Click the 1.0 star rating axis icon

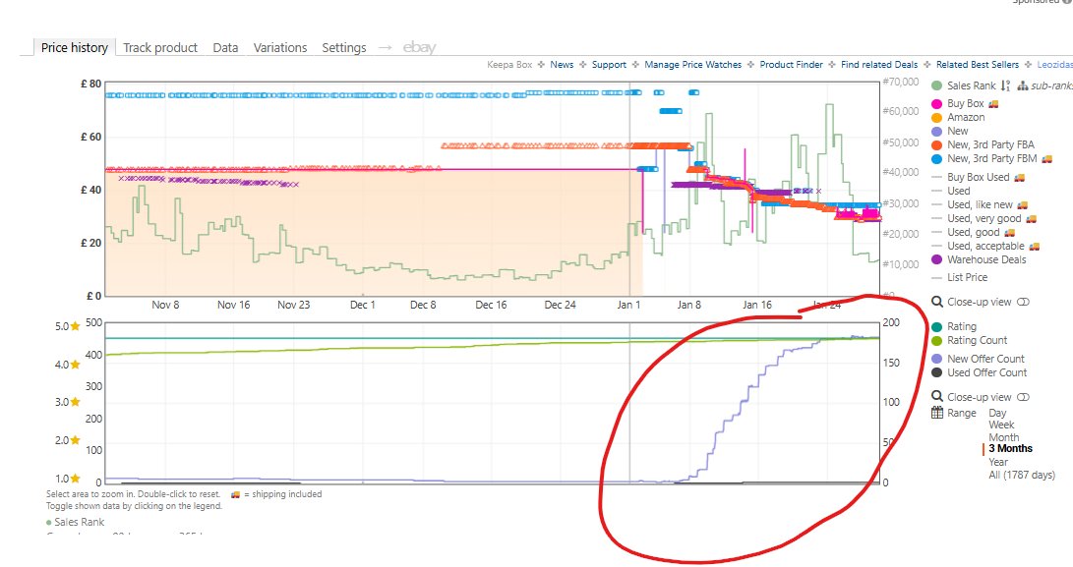pos(76,479)
